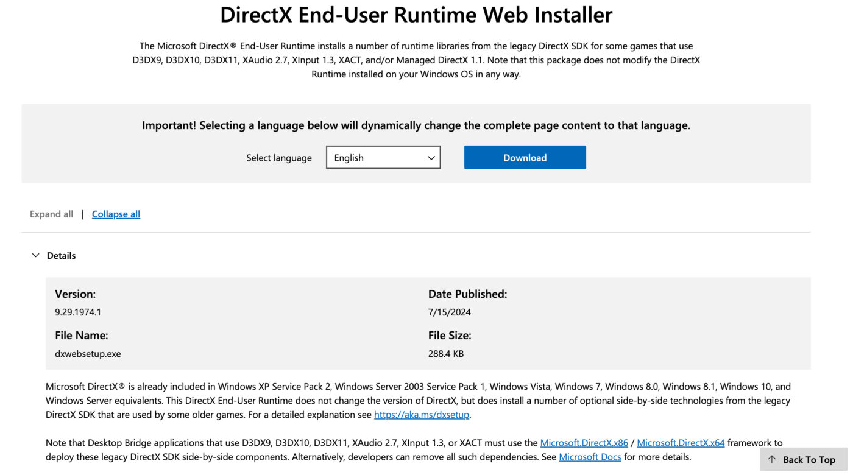Click the Important! language notice text
This screenshot has height=475, width=853.
[x=416, y=125]
